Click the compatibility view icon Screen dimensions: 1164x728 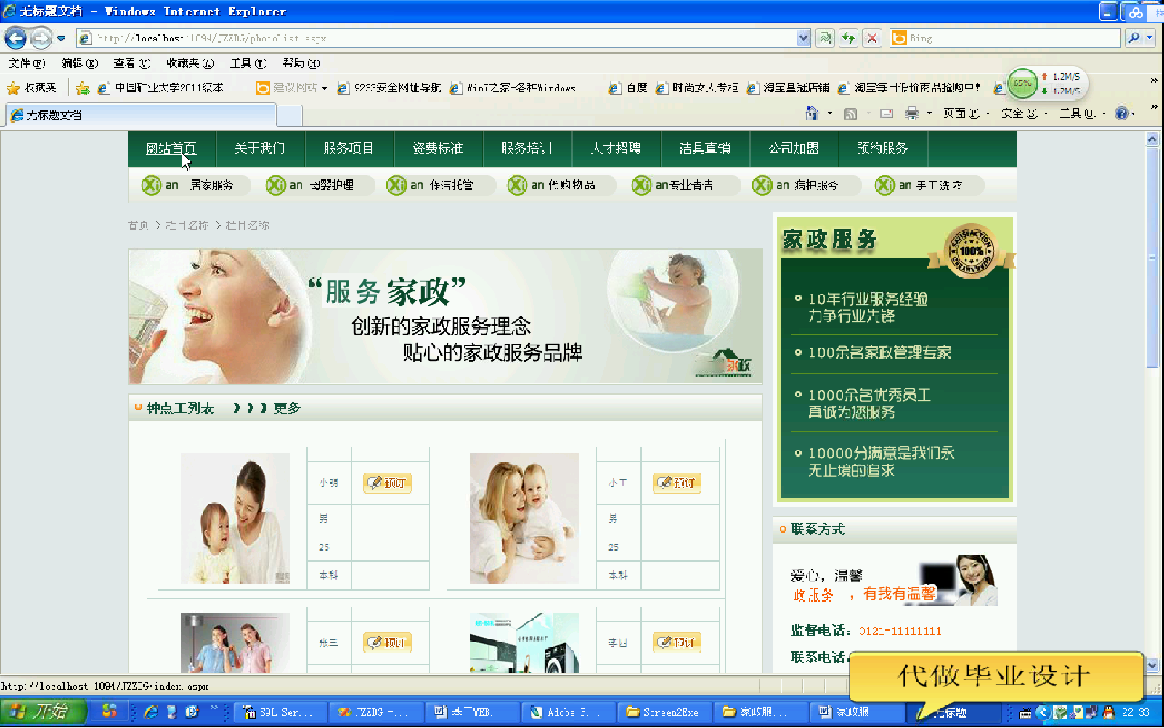pyautogui.click(x=826, y=38)
